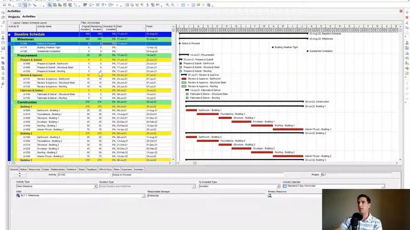Click the zoom in magnifier icon
Screen dimensions: 410x230
tap(167, 5)
